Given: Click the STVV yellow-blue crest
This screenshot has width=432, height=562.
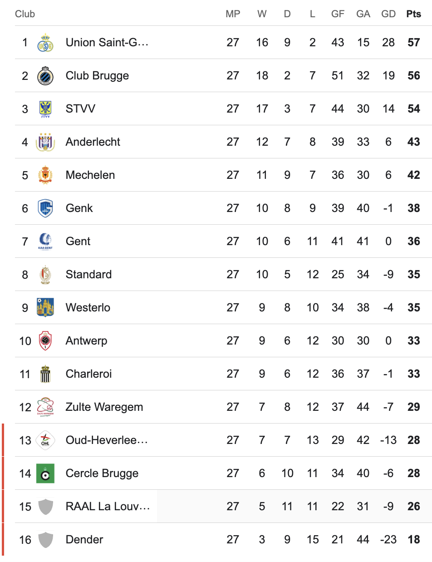Looking at the screenshot, I should point(45,109).
